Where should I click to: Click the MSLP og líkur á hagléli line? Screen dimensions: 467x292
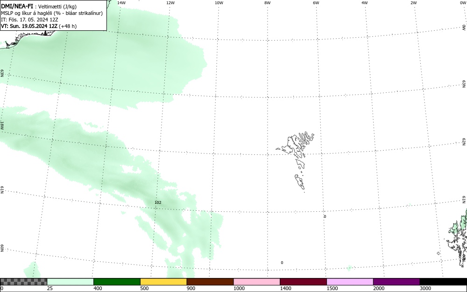[x=52, y=13]
